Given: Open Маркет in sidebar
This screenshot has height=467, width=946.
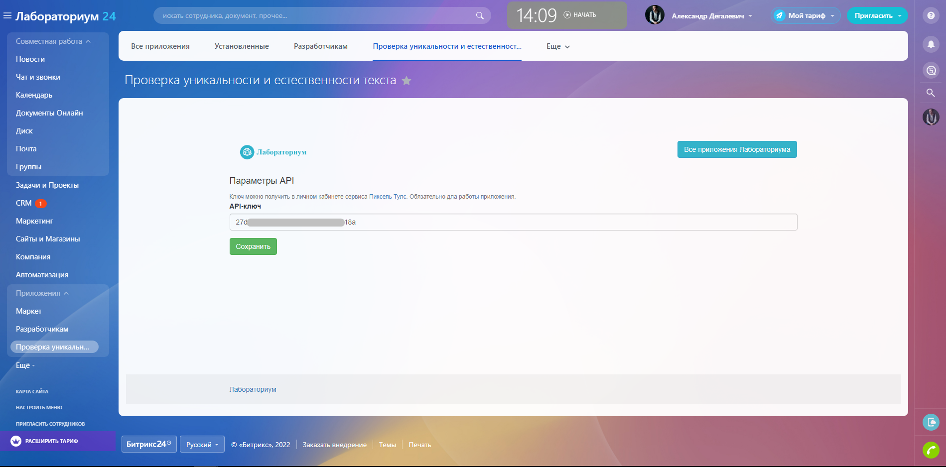Looking at the screenshot, I should [28, 311].
